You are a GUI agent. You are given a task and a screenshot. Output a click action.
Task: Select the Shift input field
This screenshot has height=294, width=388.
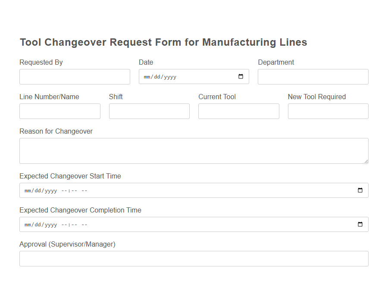click(149, 111)
